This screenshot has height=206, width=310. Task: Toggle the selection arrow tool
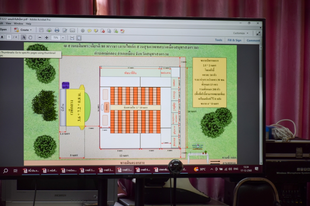tap(23, 37)
